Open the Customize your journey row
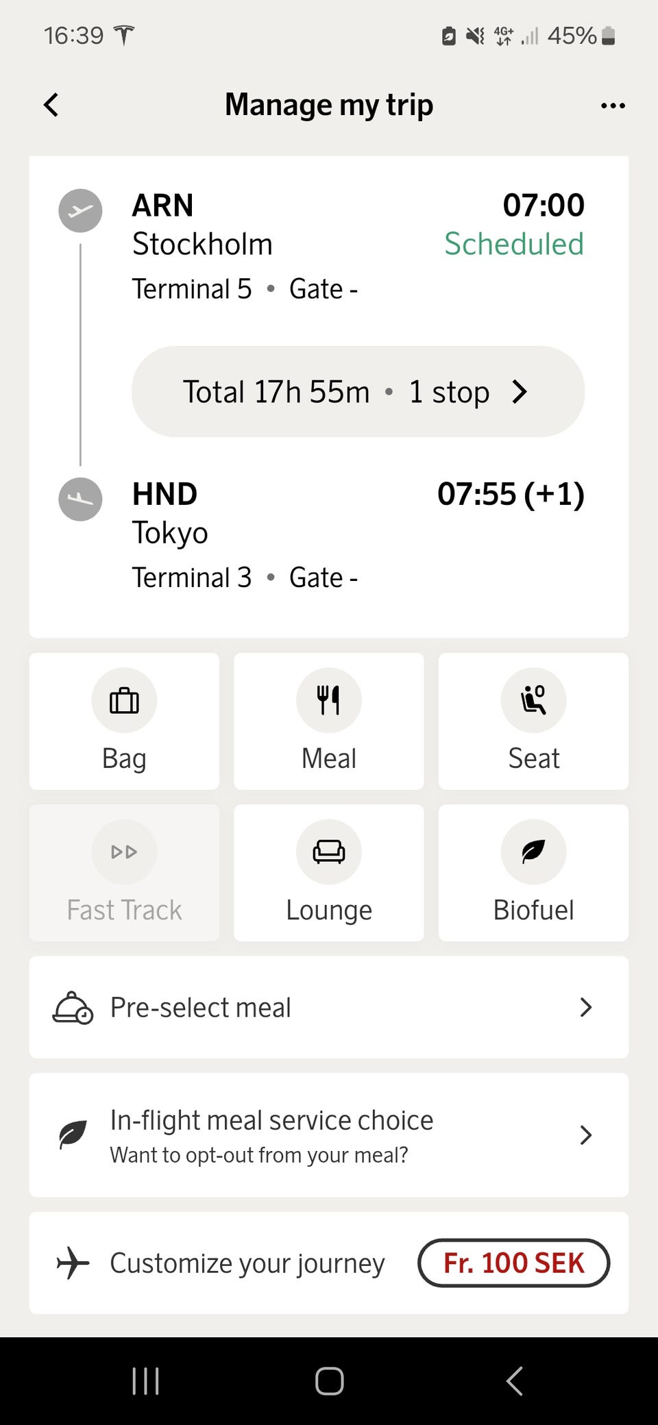The width and height of the screenshot is (658, 1425). point(247,1263)
